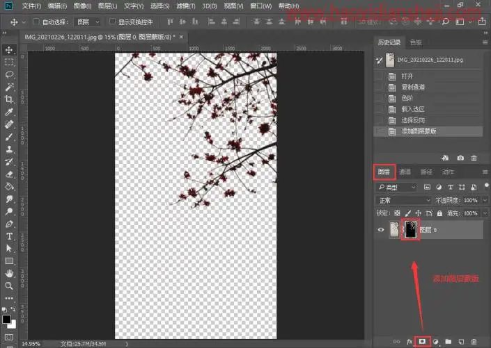Select the Smudge tool

9,199
